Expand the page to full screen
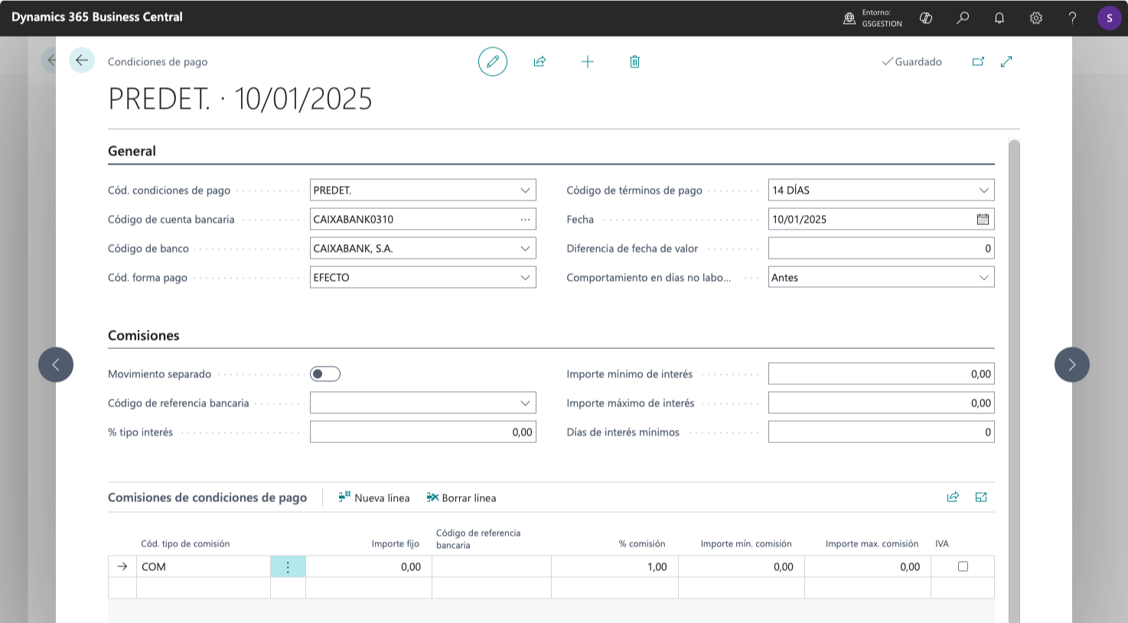The image size is (1128, 623). point(1006,61)
